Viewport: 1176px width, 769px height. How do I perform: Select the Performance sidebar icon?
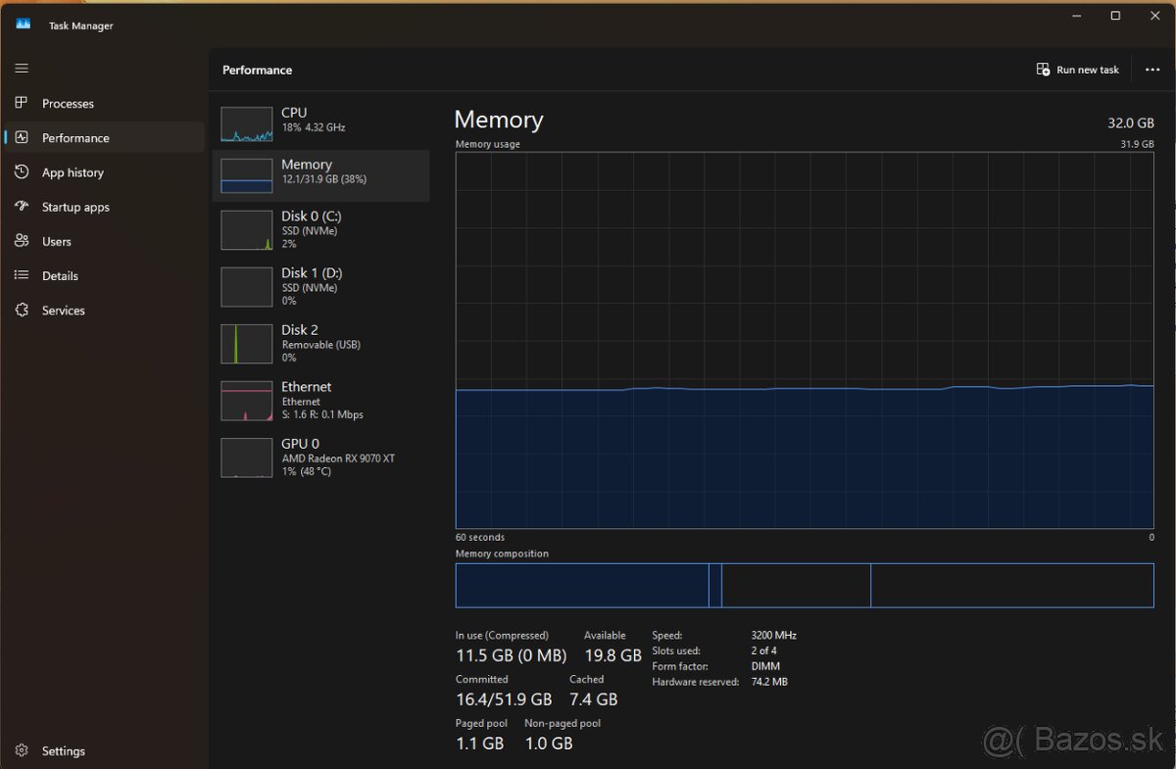pos(22,137)
